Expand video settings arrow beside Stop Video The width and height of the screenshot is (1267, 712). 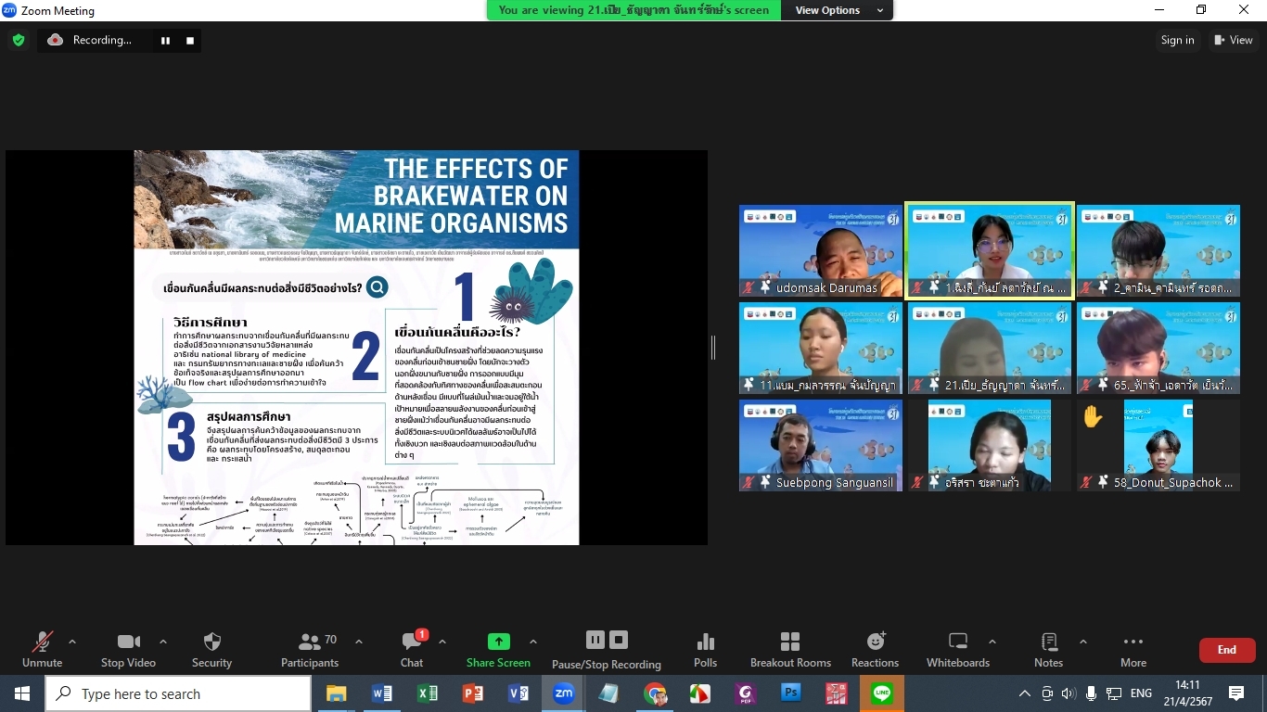(x=163, y=642)
